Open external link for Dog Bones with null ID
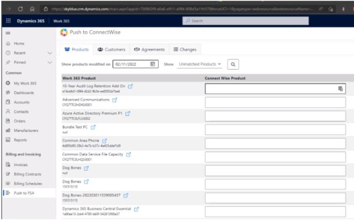Image resolution: width=354 pixels, height=222 pixels. [x=86, y=168]
